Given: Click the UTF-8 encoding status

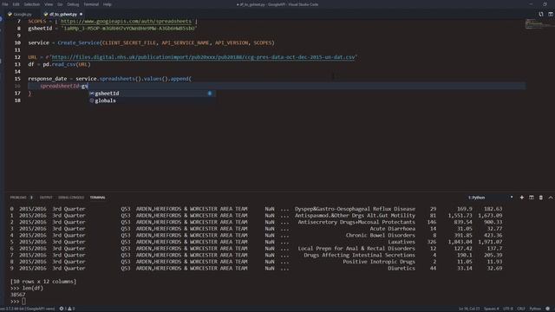Looking at the screenshot, I should pos(507,309).
